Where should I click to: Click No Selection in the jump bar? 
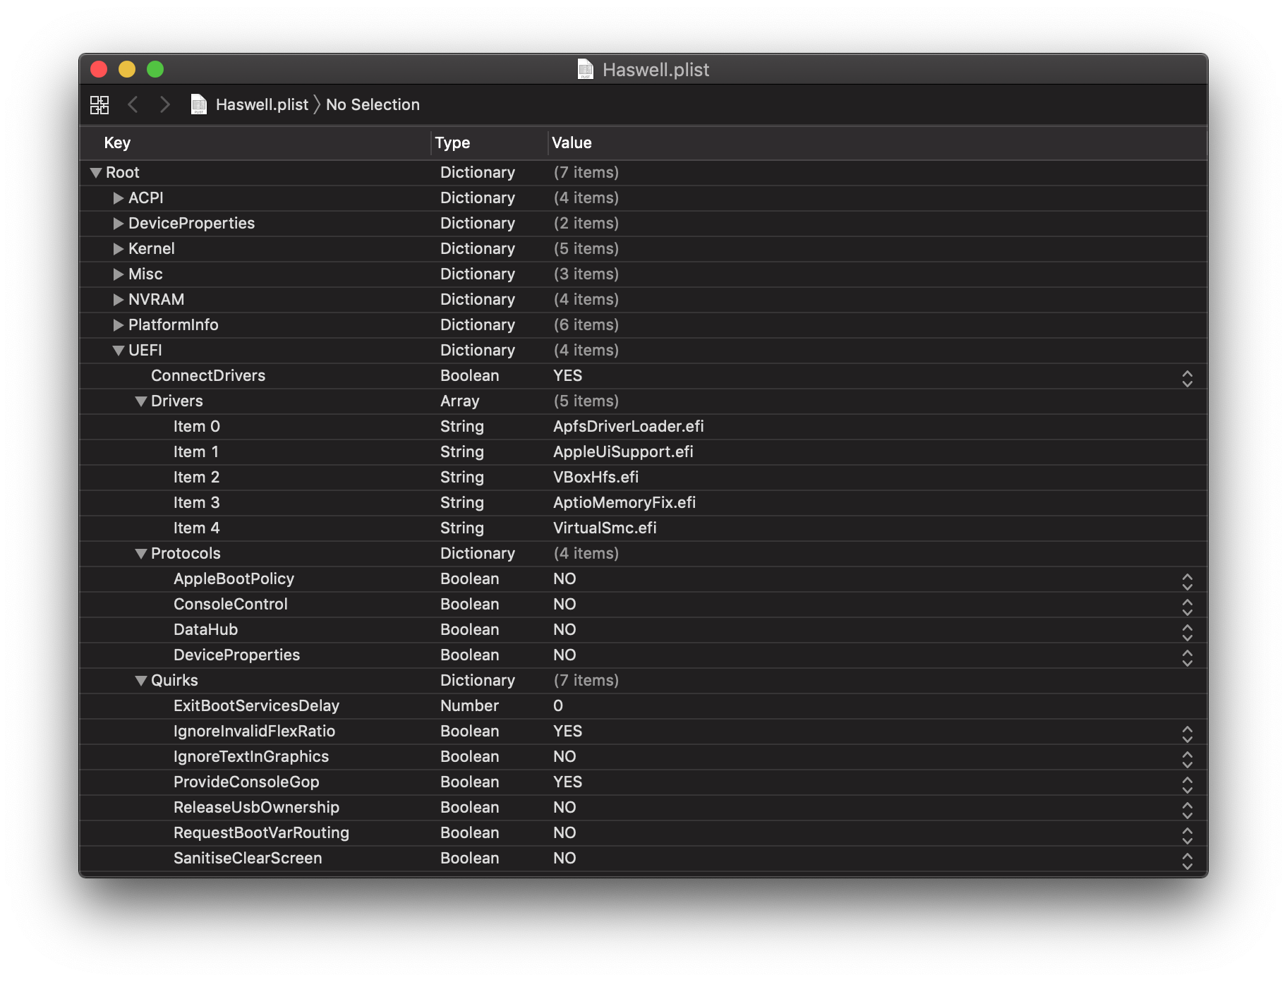pyautogui.click(x=373, y=104)
